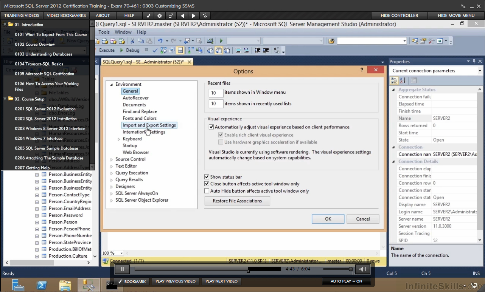Viewport: 485px width, 292px height.
Task: Click the green Start arrow in standard toolbar
Action: tap(221, 41)
